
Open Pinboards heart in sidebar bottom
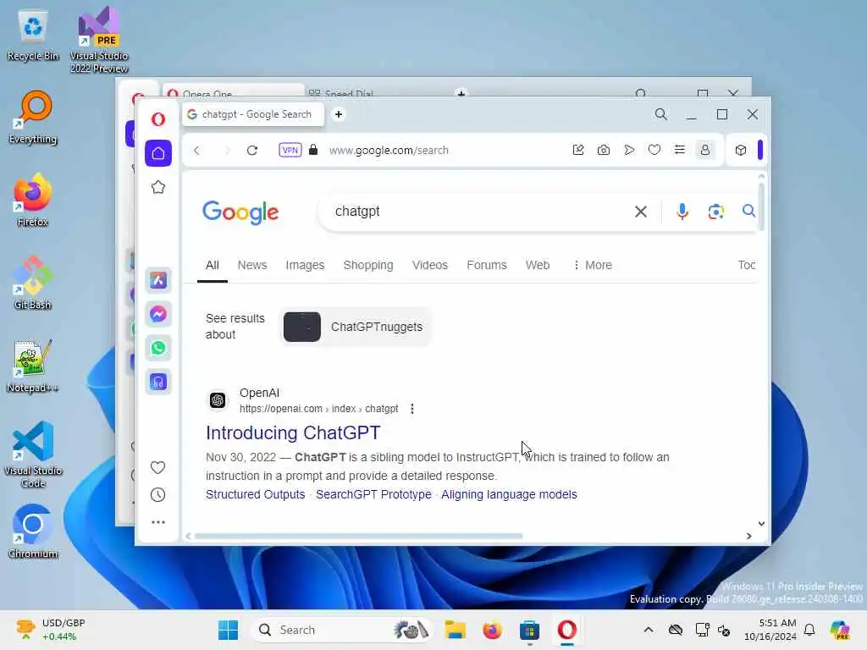158,467
